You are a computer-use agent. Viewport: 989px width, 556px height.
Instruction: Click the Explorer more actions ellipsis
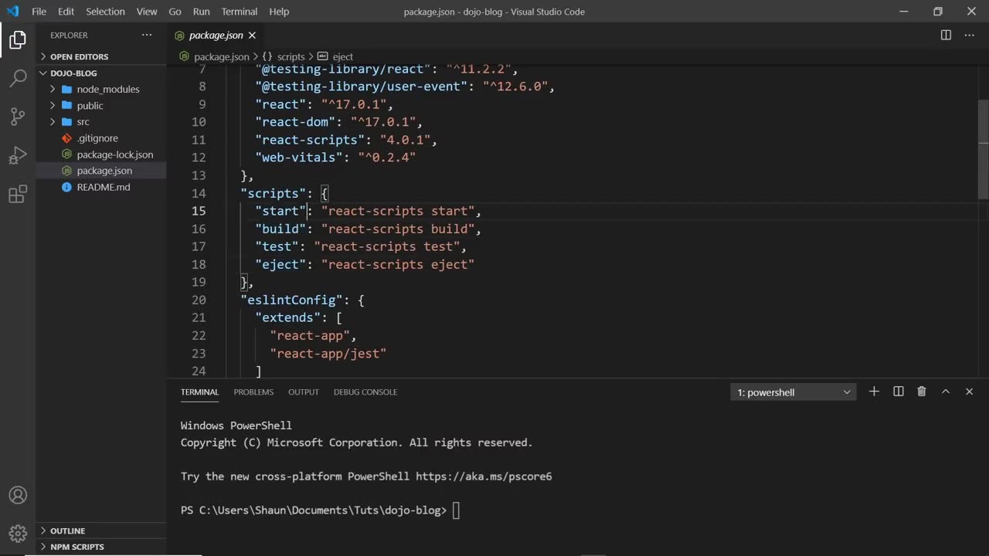pyautogui.click(x=147, y=35)
